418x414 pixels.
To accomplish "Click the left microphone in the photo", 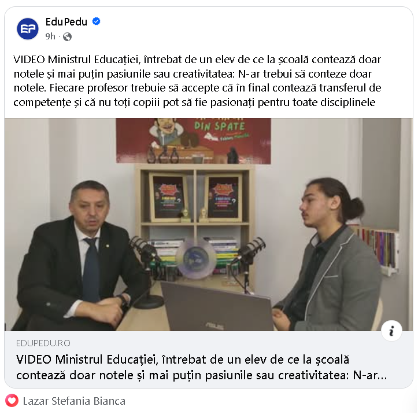I will (146, 267).
